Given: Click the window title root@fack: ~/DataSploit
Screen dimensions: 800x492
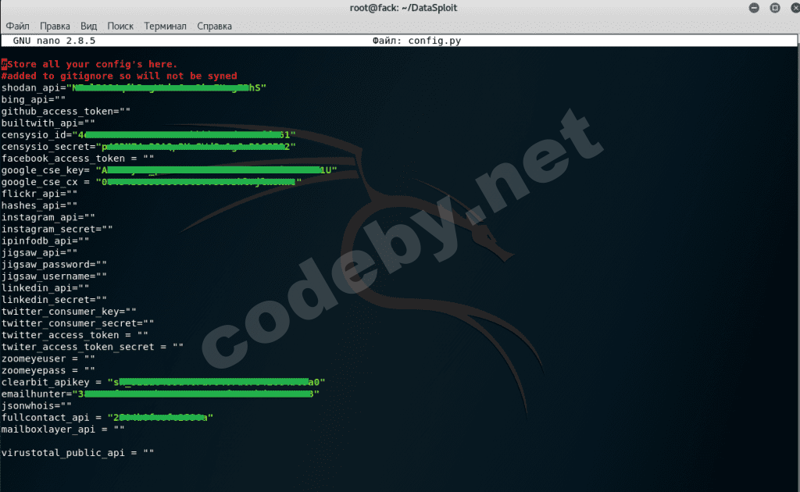Looking at the screenshot, I should tap(403, 8).
